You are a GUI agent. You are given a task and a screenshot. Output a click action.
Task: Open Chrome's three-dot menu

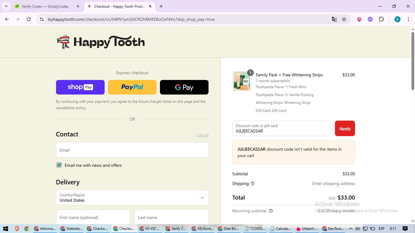(408, 19)
